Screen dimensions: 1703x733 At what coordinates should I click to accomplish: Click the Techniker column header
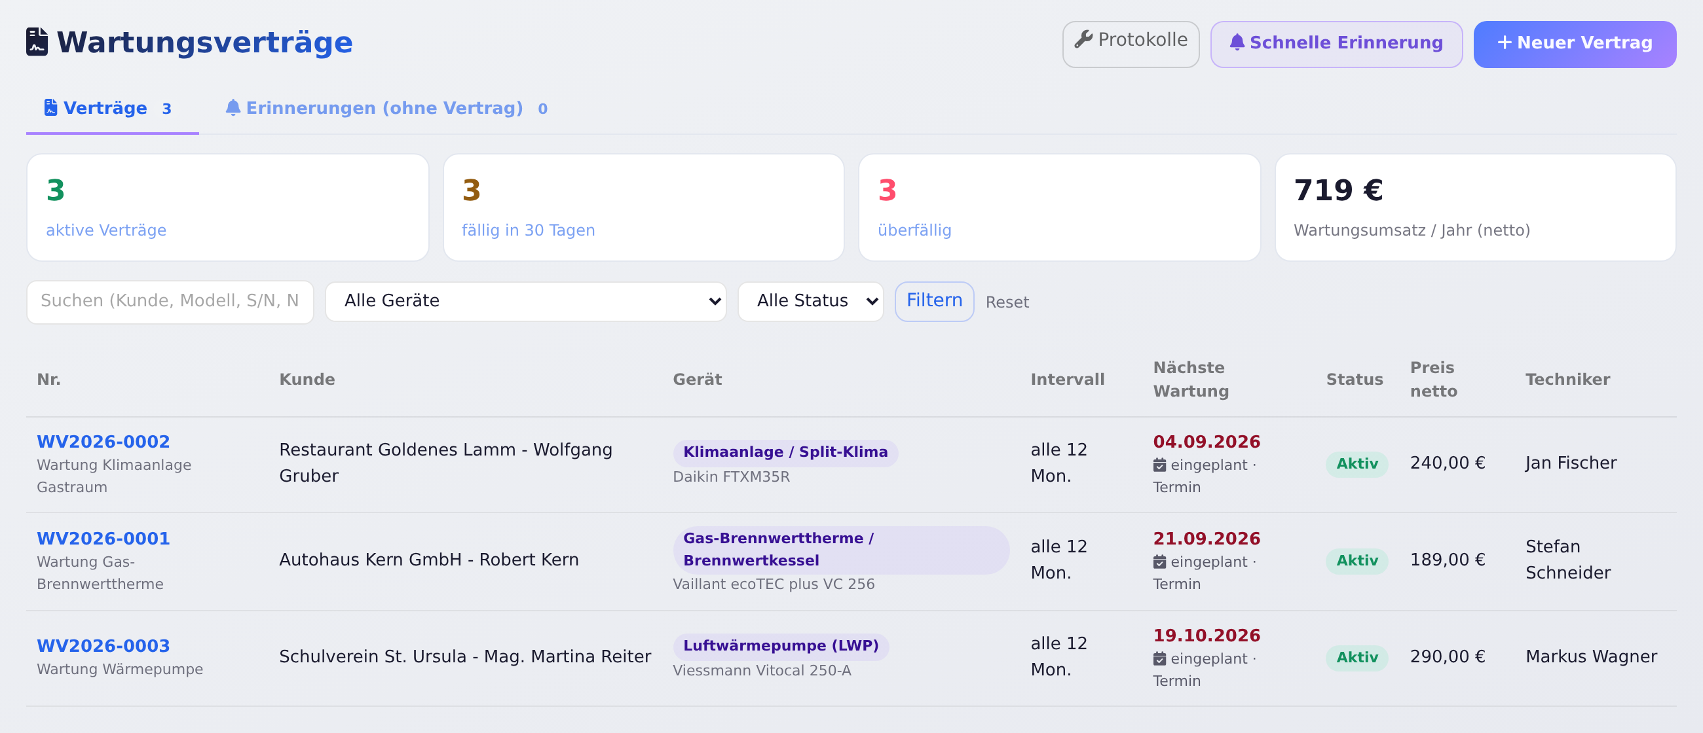click(1567, 380)
